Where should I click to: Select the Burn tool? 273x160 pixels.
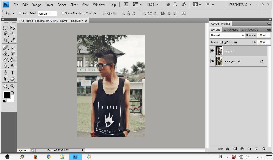12,66
